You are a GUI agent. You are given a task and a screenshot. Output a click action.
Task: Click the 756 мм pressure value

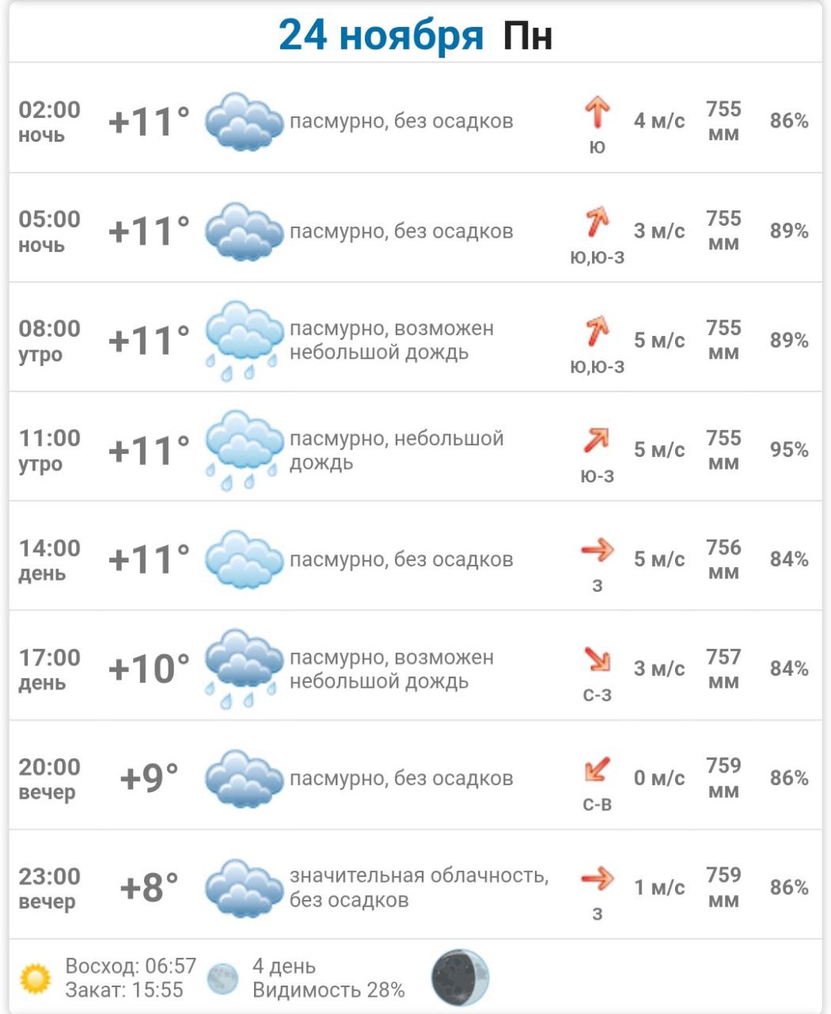723,559
